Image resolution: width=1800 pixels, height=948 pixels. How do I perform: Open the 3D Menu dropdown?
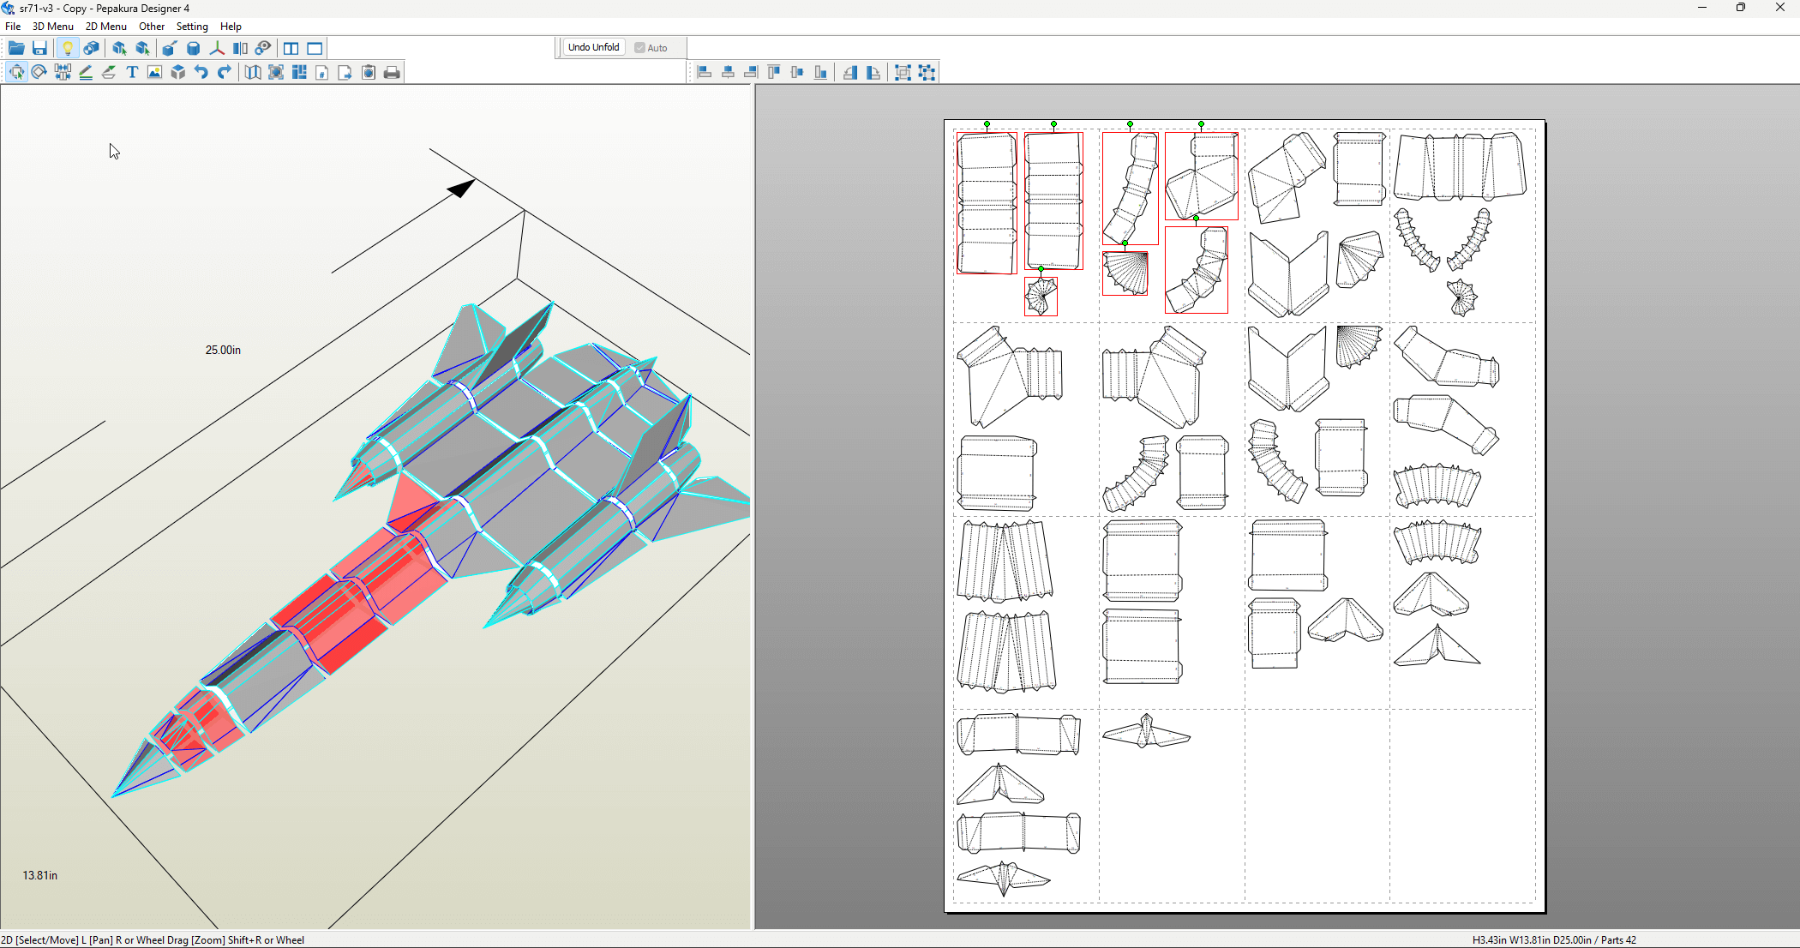coord(52,26)
